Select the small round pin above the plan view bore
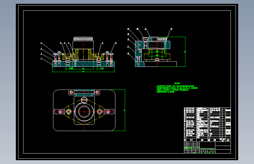The image size is (254, 164). coord(84,100)
